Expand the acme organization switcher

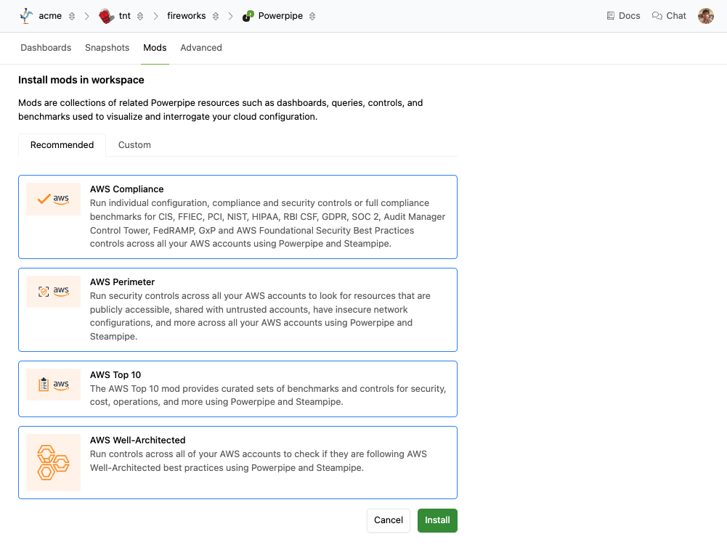coord(71,16)
